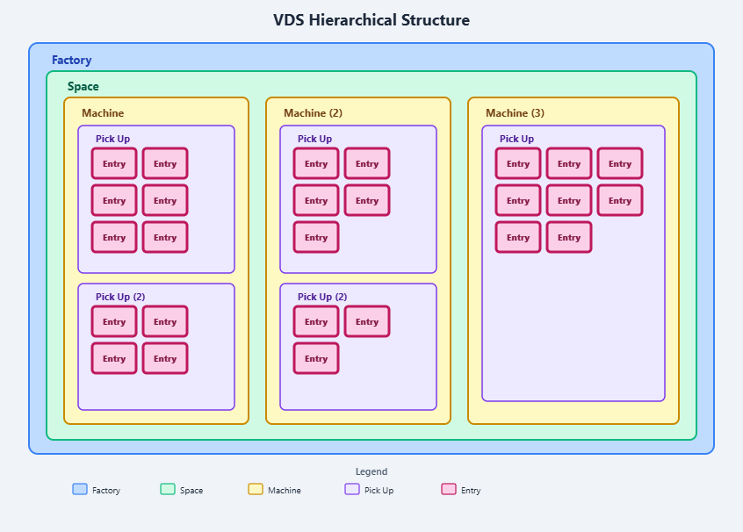Click the first Machine heading label
The height and width of the screenshot is (532, 743).
point(103,113)
